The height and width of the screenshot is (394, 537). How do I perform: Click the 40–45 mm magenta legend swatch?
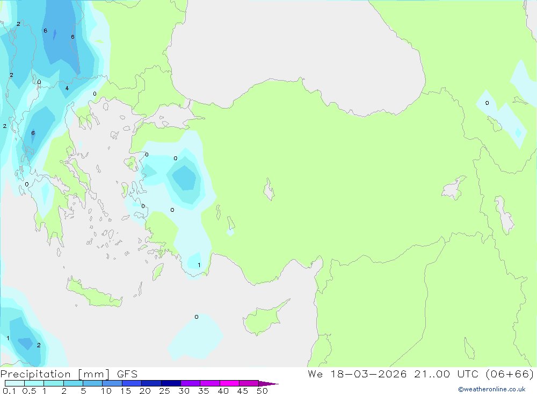click(x=229, y=383)
